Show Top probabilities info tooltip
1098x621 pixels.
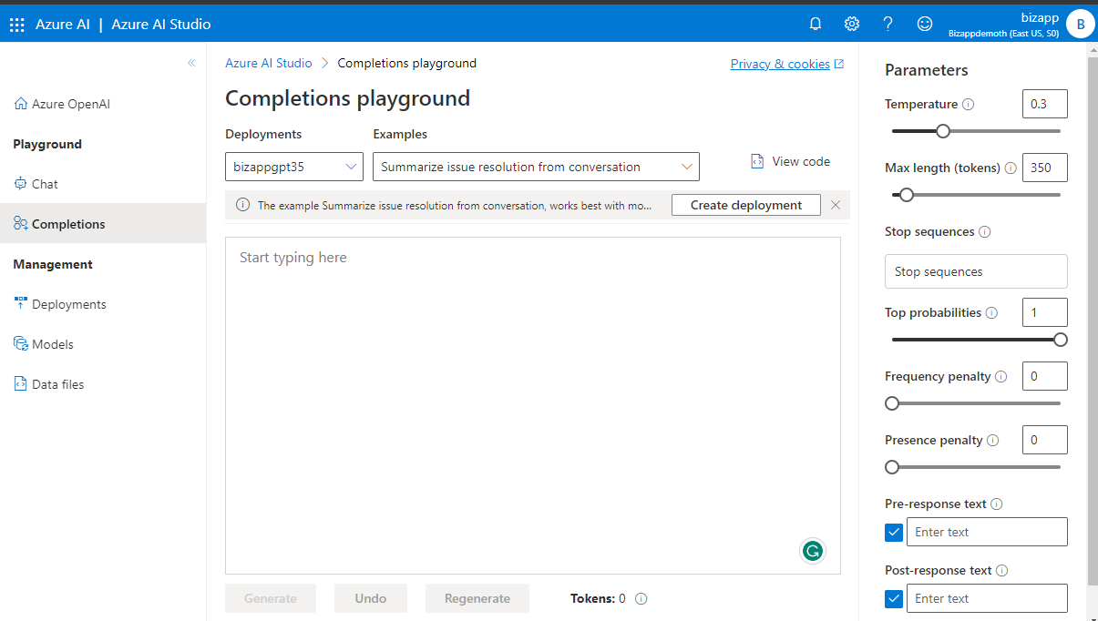pyautogui.click(x=992, y=312)
